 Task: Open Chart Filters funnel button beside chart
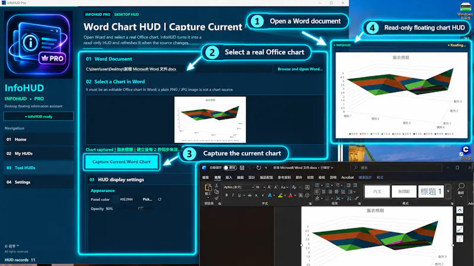pyautogui.click(x=460, y=239)
